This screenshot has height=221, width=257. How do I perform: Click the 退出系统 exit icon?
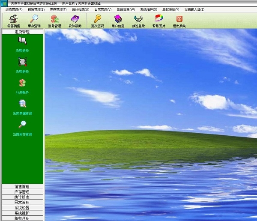[179, 19]
